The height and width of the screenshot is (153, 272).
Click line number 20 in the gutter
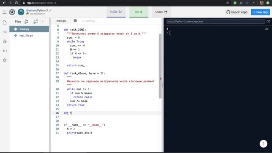click(57, 89)
